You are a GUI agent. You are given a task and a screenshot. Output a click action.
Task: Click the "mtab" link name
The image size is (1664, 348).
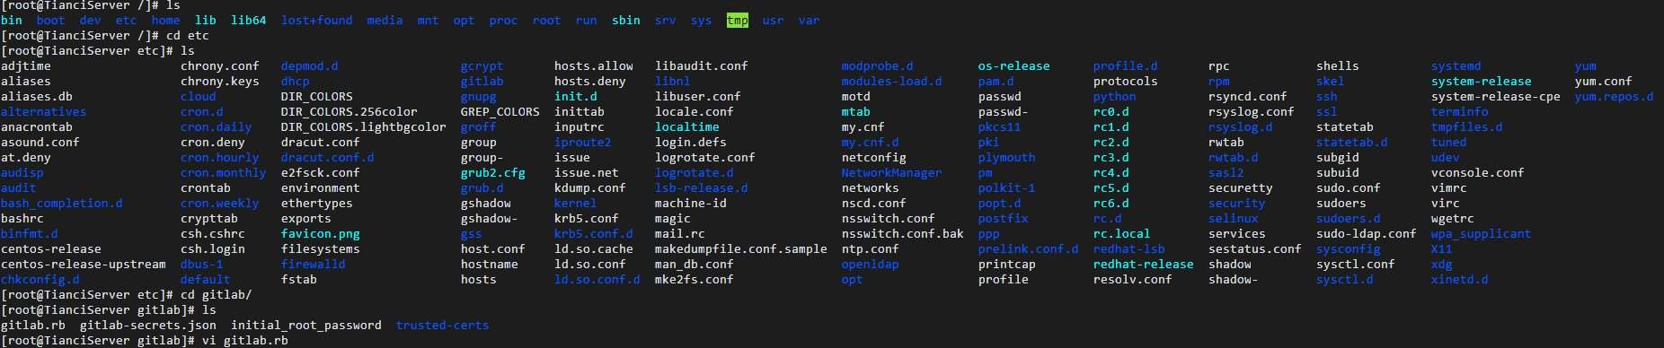click(x=856, y=112)
